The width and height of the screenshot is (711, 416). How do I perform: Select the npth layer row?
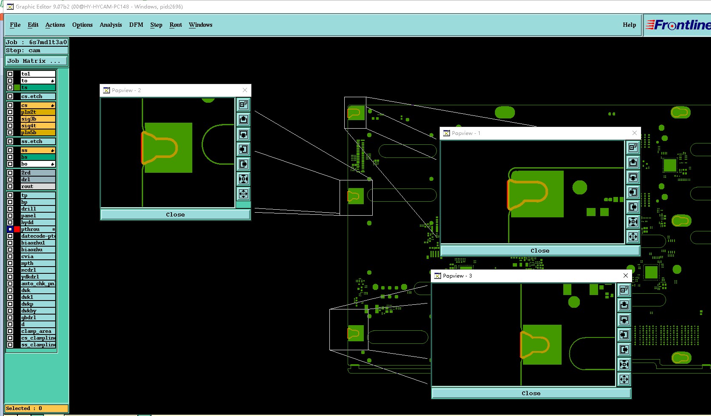[38, 263]
